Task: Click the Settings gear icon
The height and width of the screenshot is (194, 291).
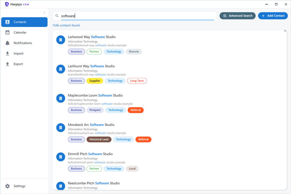Action: tap(7, 186)
